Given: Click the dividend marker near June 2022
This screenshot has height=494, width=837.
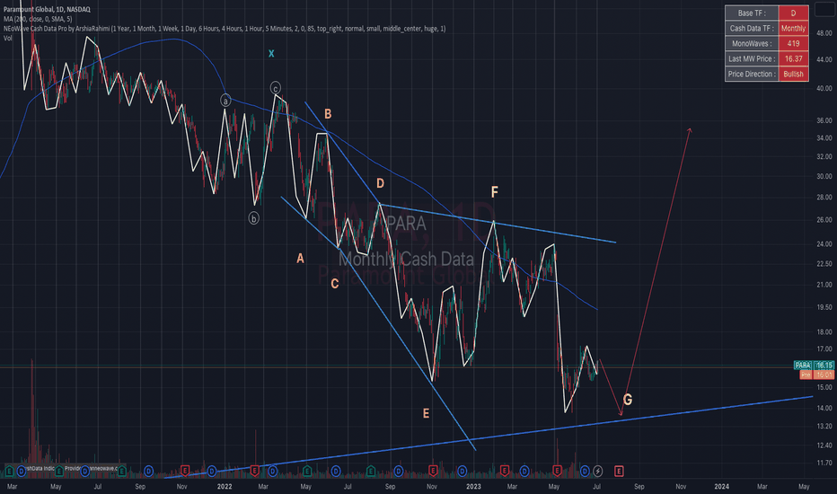Looking at the screenshot, I should click(x=336, y=471).
